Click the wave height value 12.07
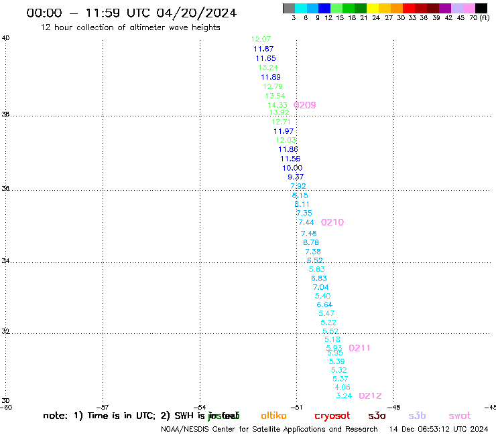This screenshot has width=496, height=435. tap(261, 39)
